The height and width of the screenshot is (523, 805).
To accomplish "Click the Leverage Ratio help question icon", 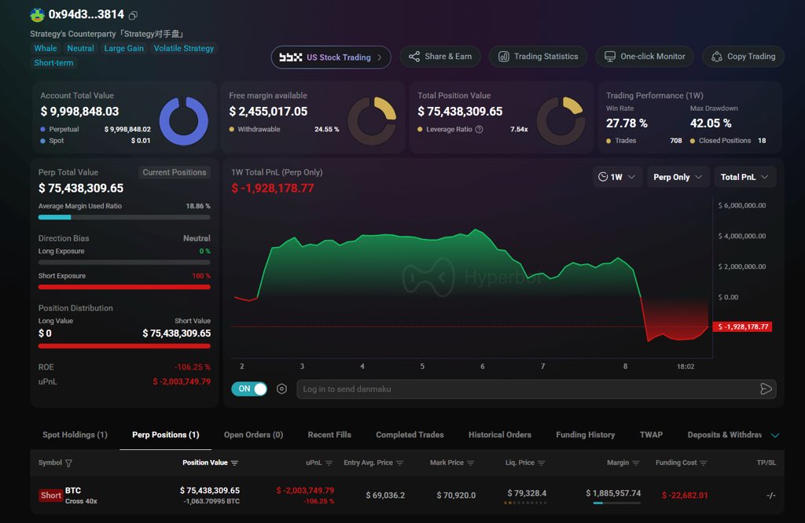I will 479,129.
